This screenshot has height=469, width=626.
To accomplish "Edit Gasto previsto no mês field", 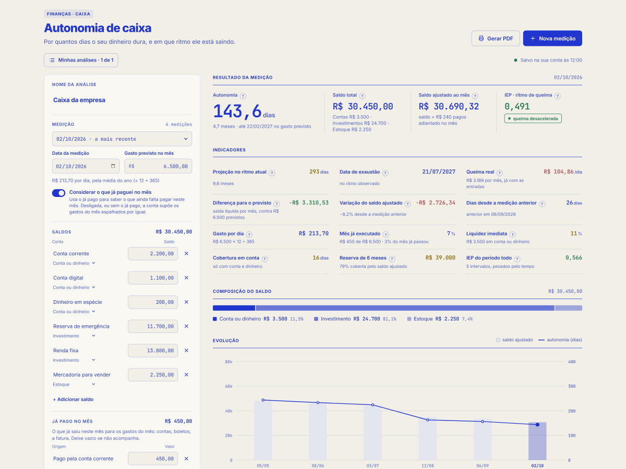I will click(158, 166).
